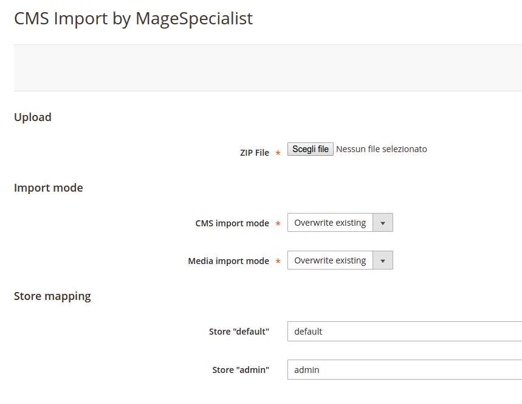Image resolution: width=522 pixels, height=404 pixels.
Task: Expand the CMS import mode dropdown arrow
Action: tap(383, 223)
